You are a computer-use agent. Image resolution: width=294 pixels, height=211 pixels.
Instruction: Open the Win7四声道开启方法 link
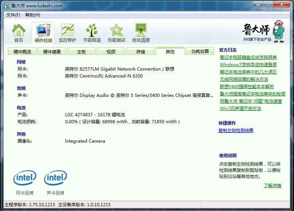(x=240, y=109)
